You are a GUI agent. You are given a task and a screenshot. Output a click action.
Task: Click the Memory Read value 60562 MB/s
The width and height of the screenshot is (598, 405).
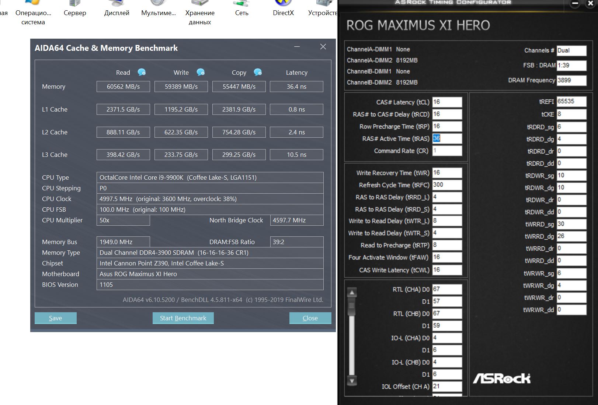pos(123,87)
